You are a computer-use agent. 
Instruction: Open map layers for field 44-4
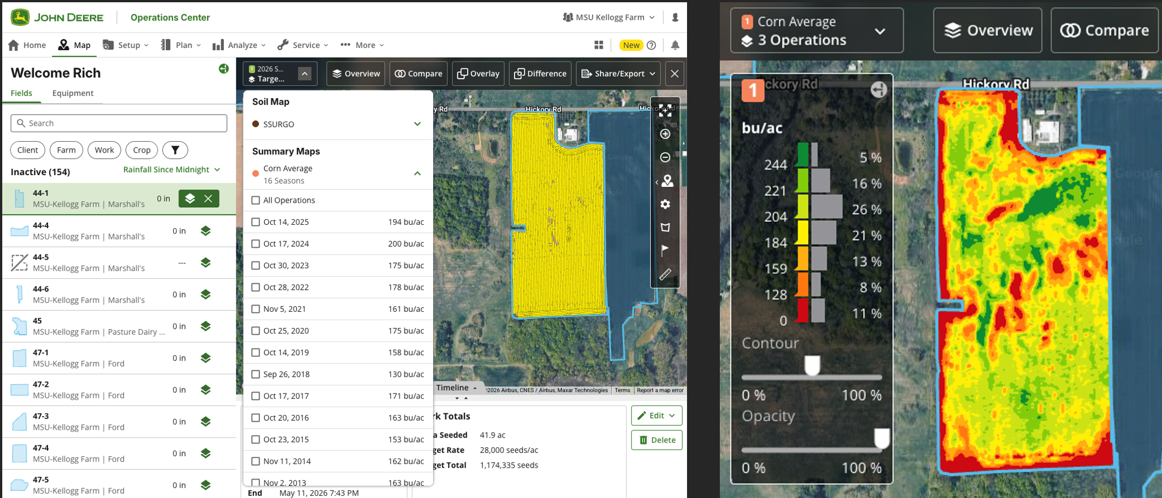(x=206, y=230)
